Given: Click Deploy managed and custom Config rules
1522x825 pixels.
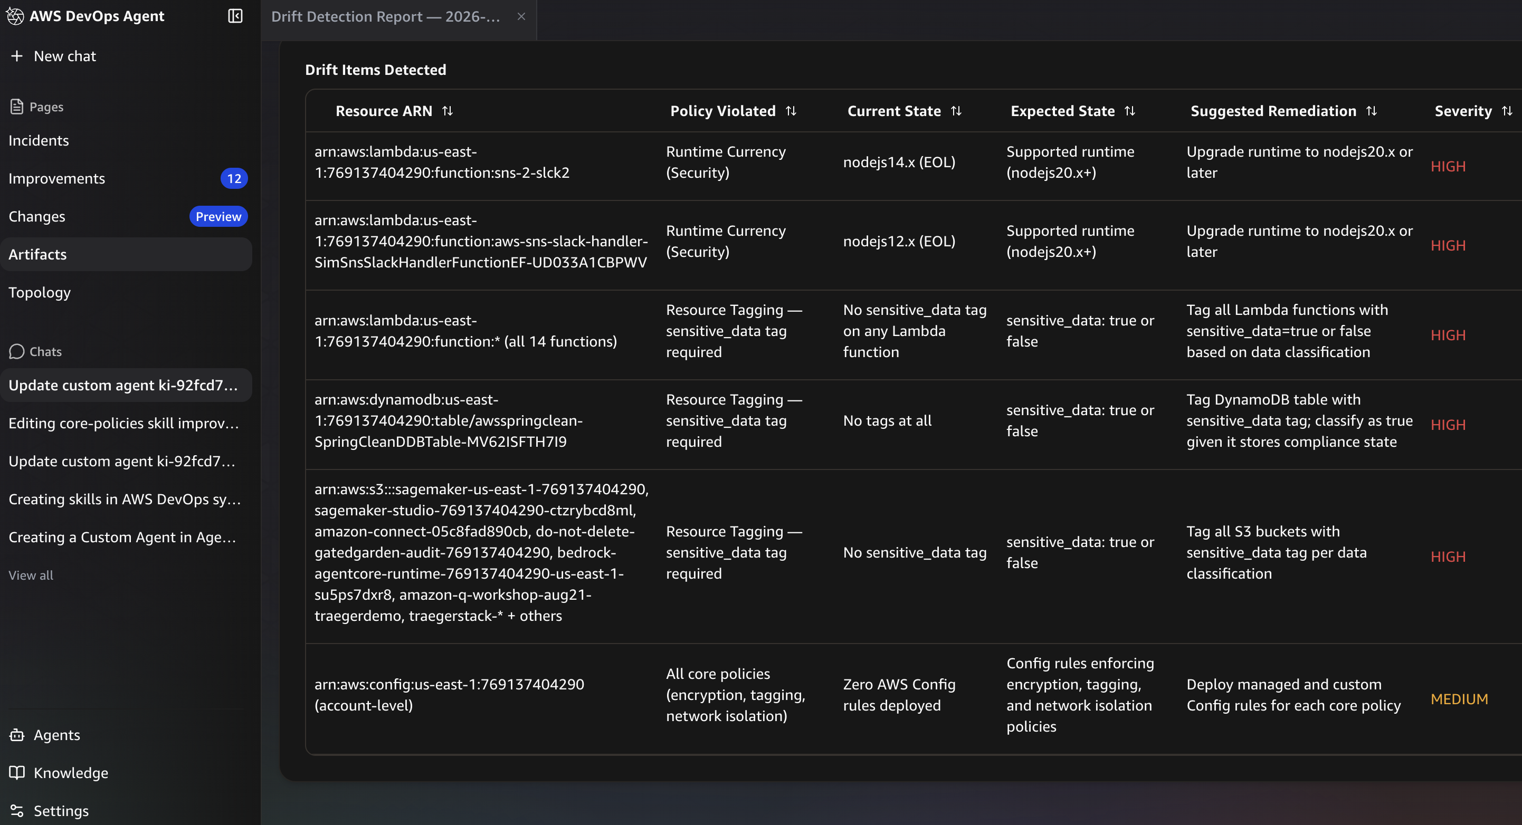Looking at the screenshot, I should (x=1293, y=695).
